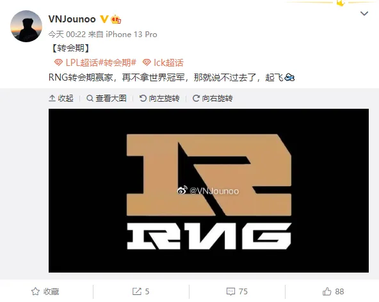This screenshot has width=379, height=302.
Task: Click the orange V verification badge
Action: click(x=104, y=19)
